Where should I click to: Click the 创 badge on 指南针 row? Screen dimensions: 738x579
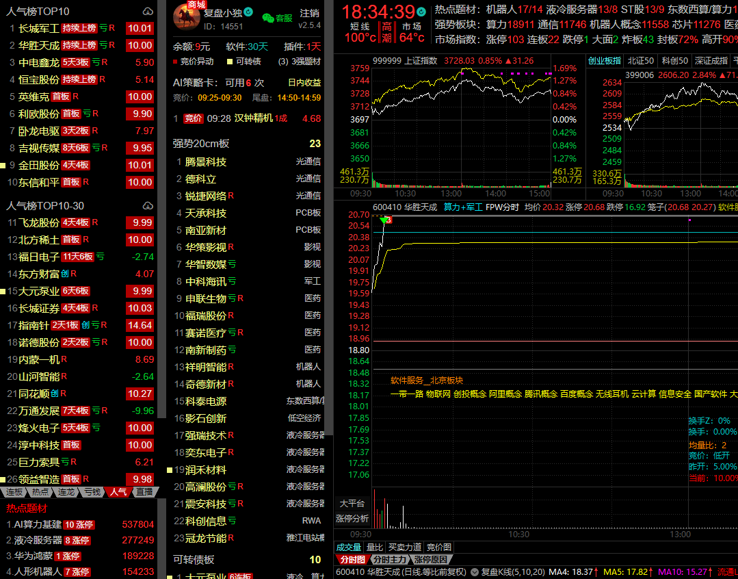click(x=85, y=325)
